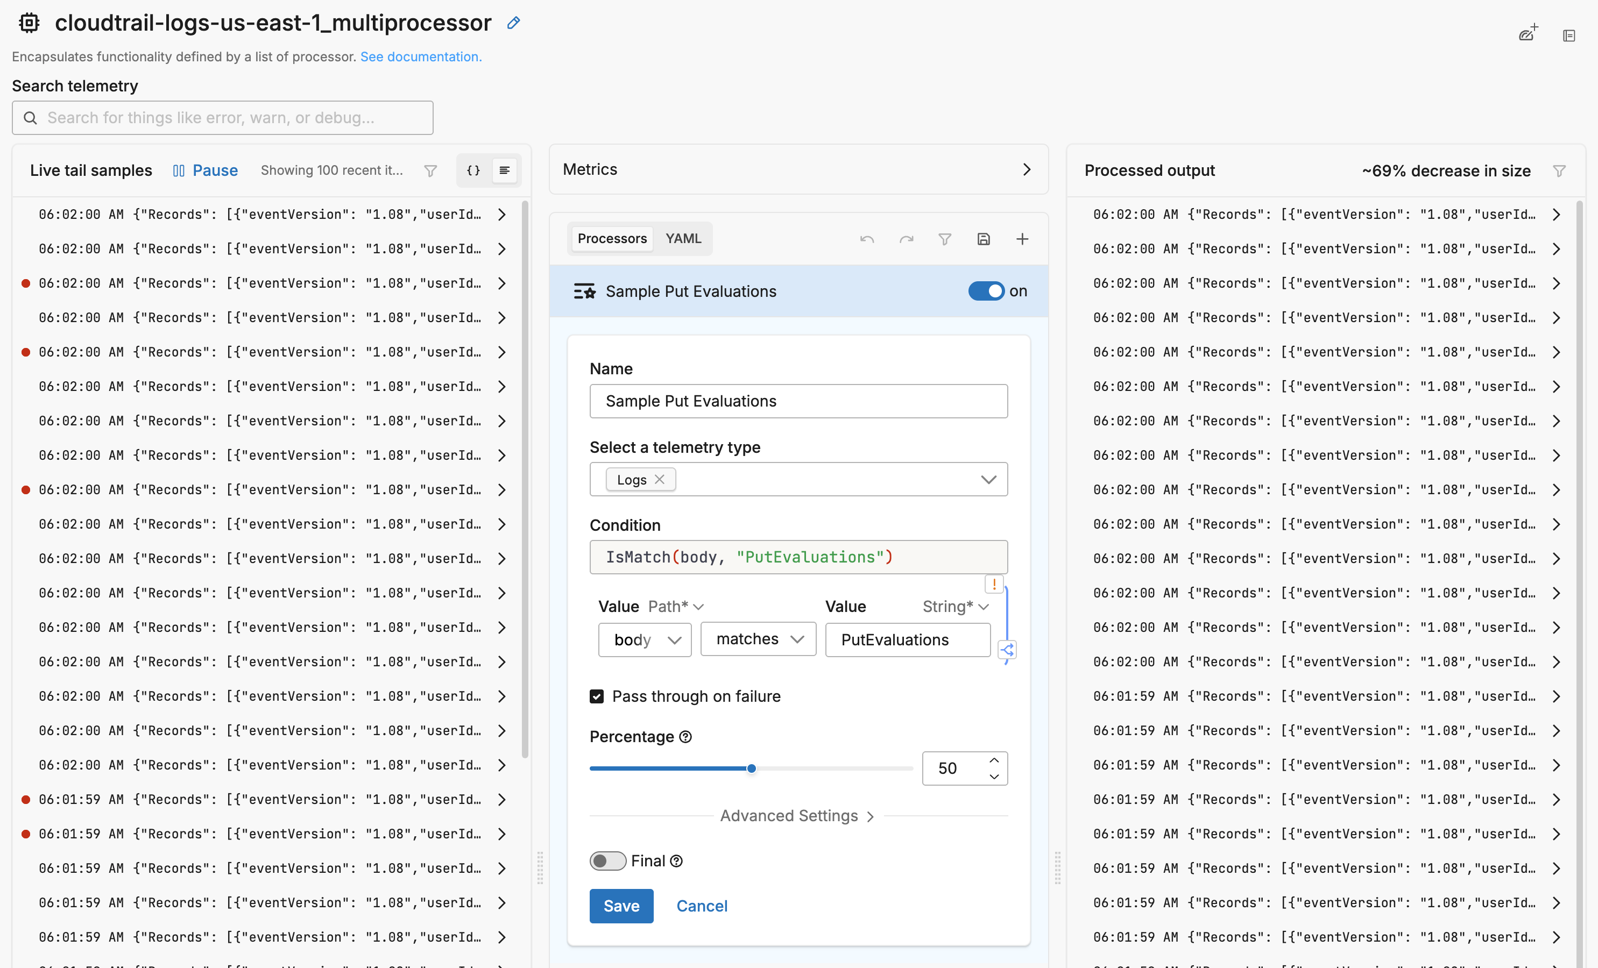Switch to the YAML tab
This screenshot has height=968, width=1598.
[x=683, y=239]
